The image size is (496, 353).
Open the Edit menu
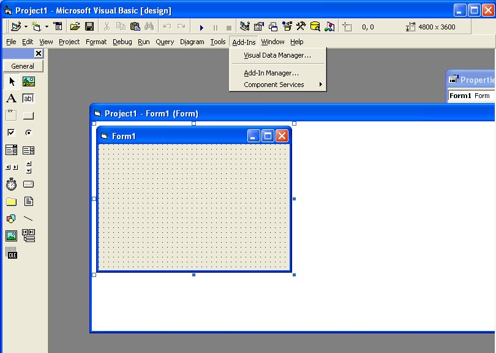28,42
